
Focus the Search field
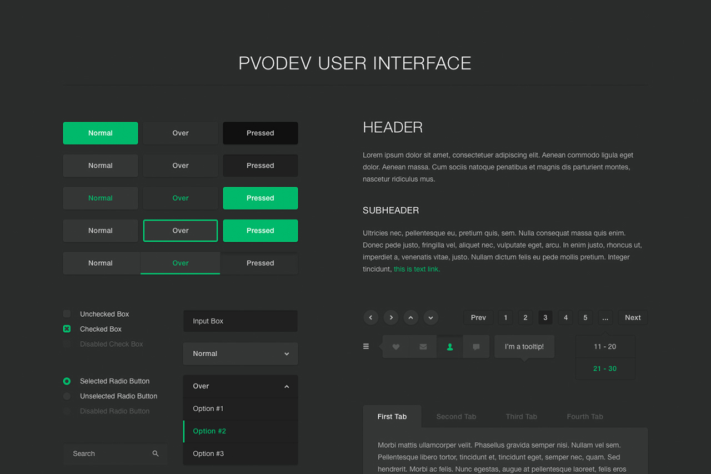point(115,453)
